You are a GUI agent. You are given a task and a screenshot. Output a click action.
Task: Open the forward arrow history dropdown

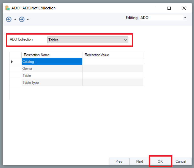[28, 20]
